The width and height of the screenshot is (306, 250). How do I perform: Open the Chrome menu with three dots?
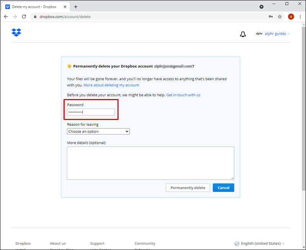click(x=300, y=17)
